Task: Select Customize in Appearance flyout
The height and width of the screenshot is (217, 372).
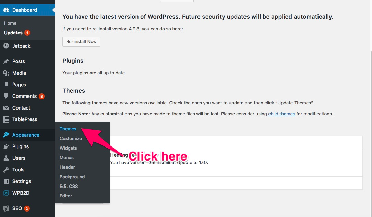Action: click(71, 138)
